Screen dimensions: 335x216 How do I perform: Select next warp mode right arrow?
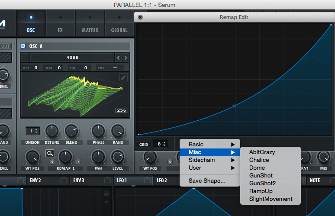(78, 162)
